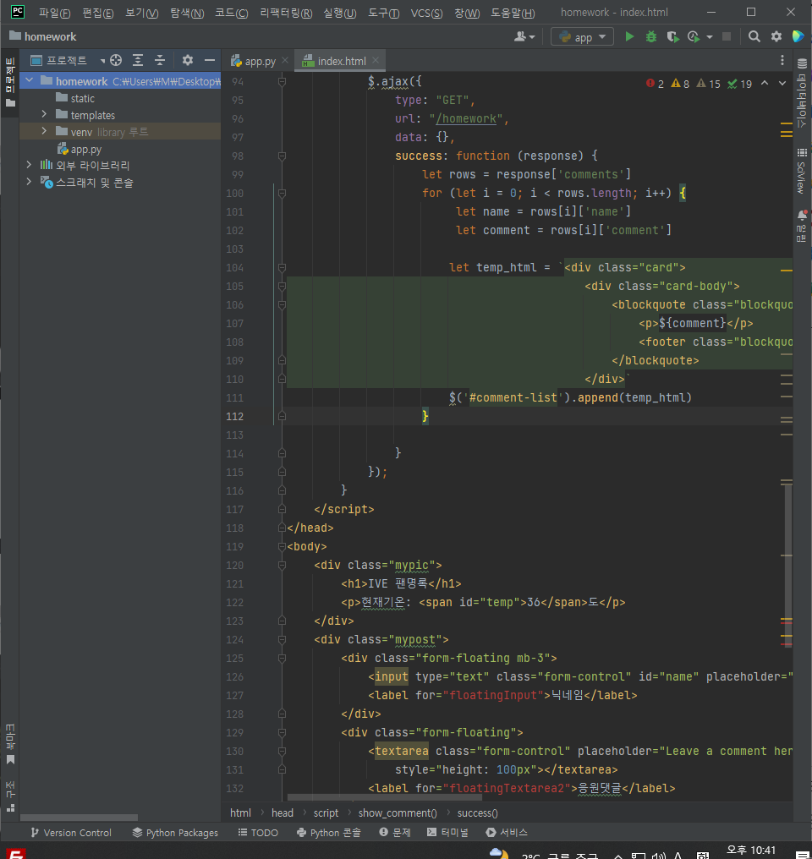812x859 pixels.
Task: Click the head breadcrumb item
Action: (283, 813)
